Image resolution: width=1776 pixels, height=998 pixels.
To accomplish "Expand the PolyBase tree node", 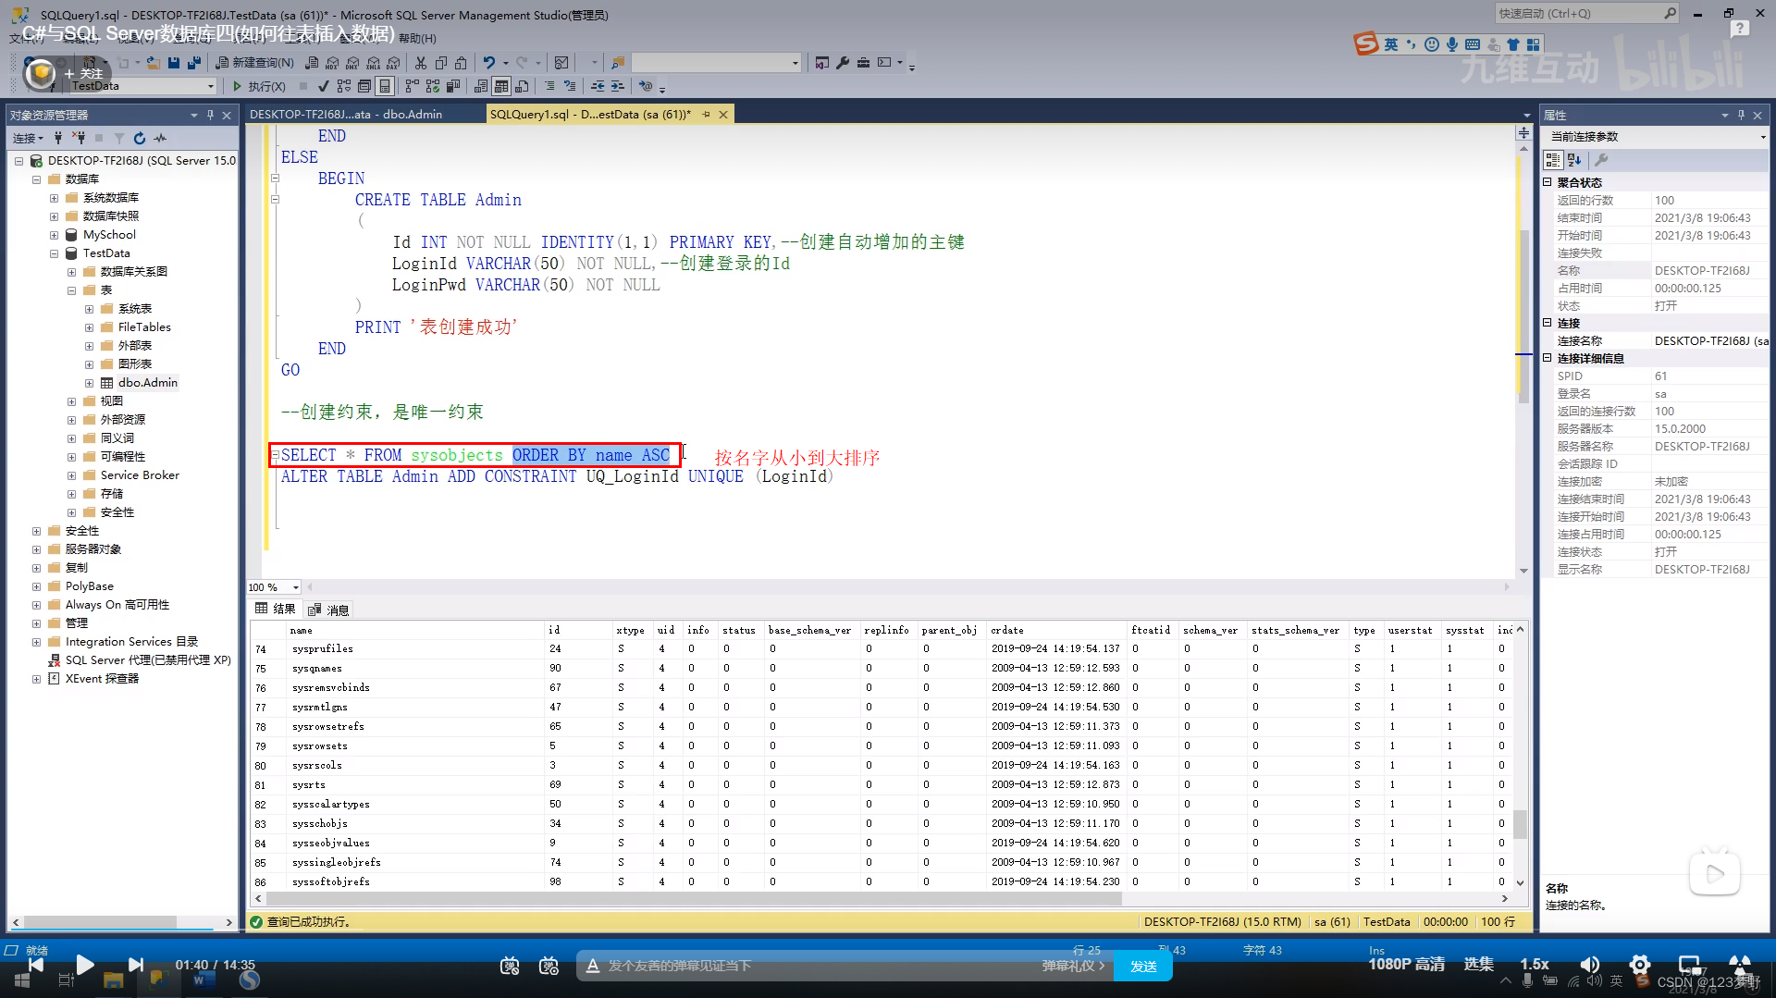I will pyautogui.click(x=36, y=586).
